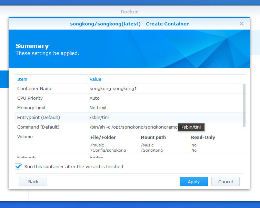The image size is (260, 208).
Task: Select the /SongKong mount path entry
Action: pyautogui.click(x=152, y=150)
